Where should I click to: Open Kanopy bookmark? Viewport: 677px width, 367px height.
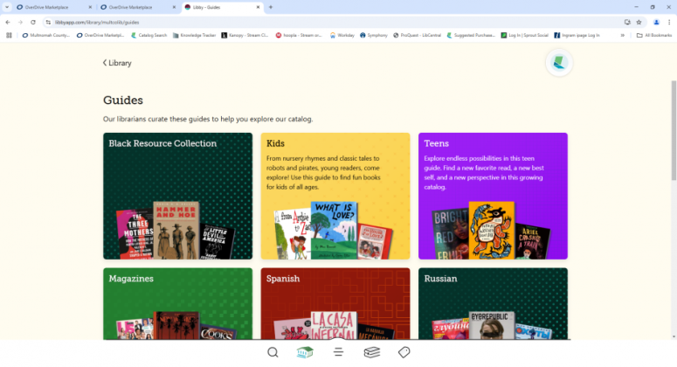point(245,36)
